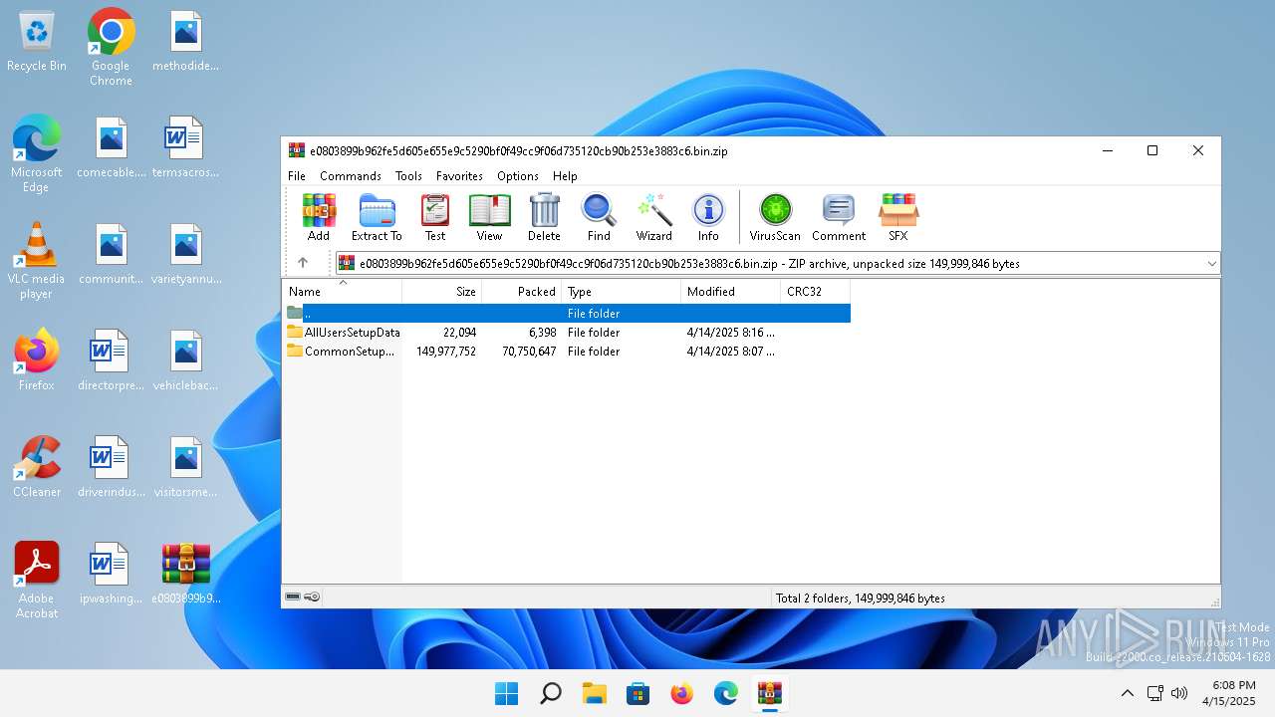Click the size value 22,094
This screenshot has width=1275, height=717.
point(459,333)
